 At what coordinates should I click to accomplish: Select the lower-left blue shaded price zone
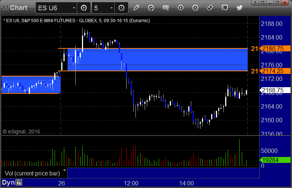click(x=31, y=85)
